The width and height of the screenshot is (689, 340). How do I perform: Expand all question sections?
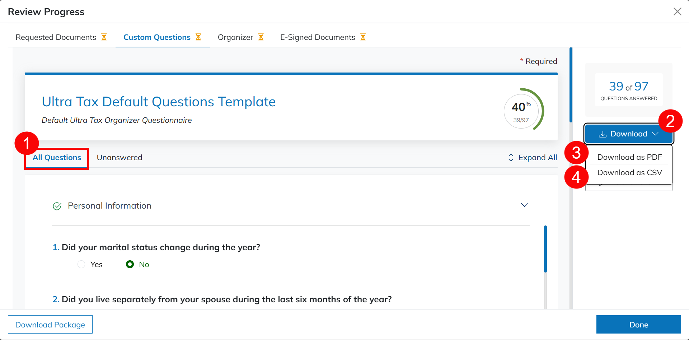coord(537,158)
